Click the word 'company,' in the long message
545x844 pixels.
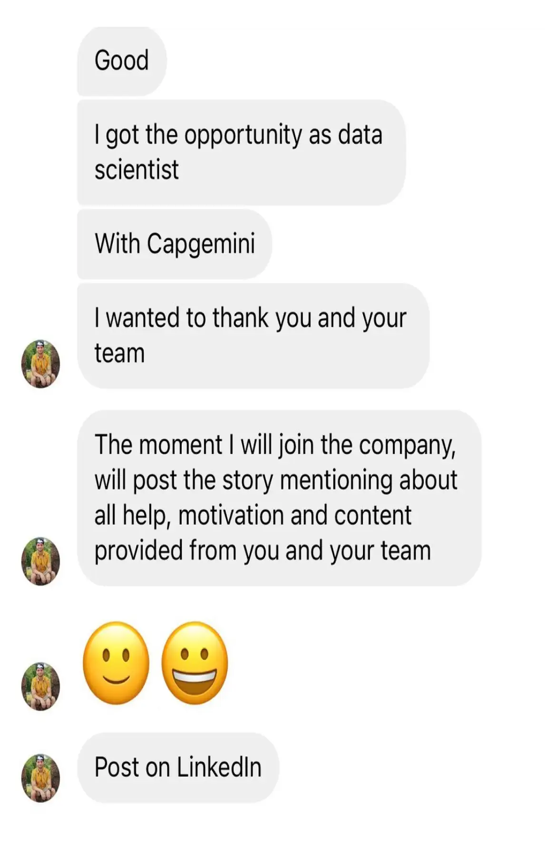[x=407, y=445]
